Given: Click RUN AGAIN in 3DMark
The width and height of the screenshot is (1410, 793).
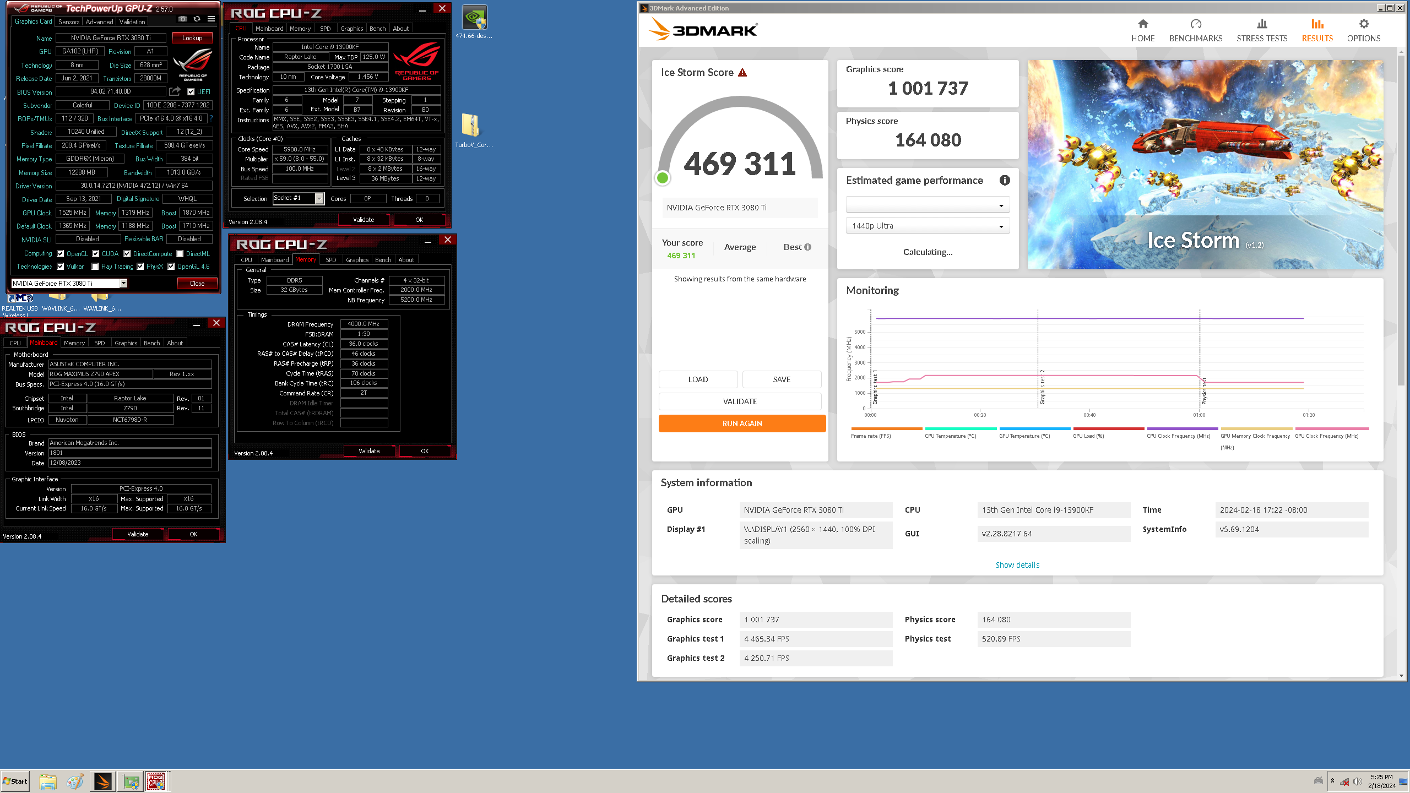Looking at the screenshot, I should (x=742, y=423).
